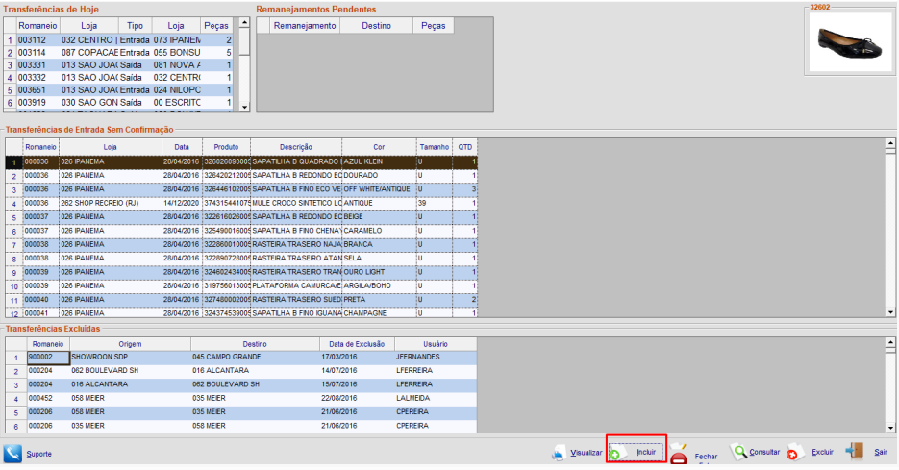Click the Visualizar icon
The width and height of the screenshot is (899, 470).
(559, 453)
